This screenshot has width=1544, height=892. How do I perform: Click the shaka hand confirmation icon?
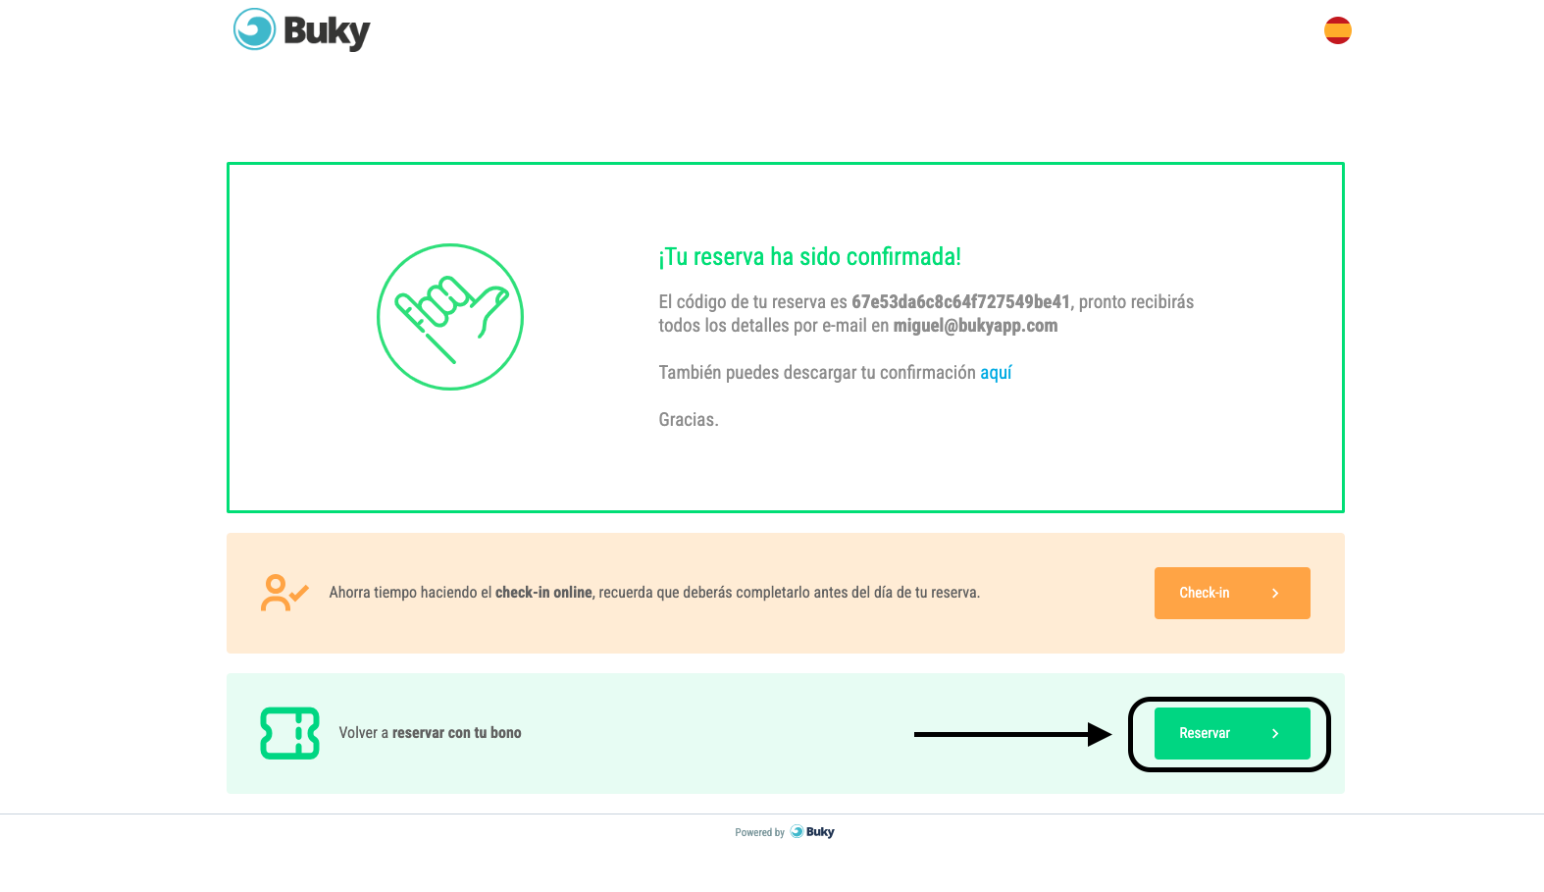tap(450, 317)
